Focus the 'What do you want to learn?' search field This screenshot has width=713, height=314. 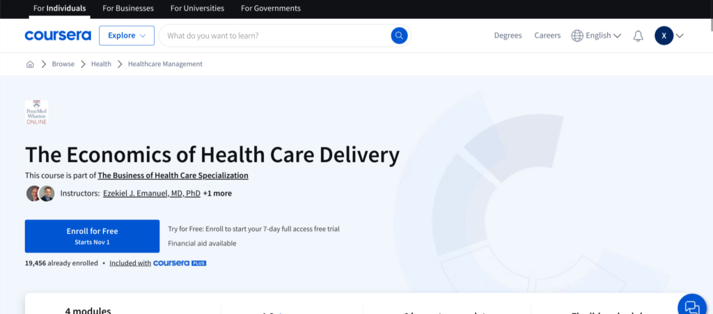click(x=275, y=36)
